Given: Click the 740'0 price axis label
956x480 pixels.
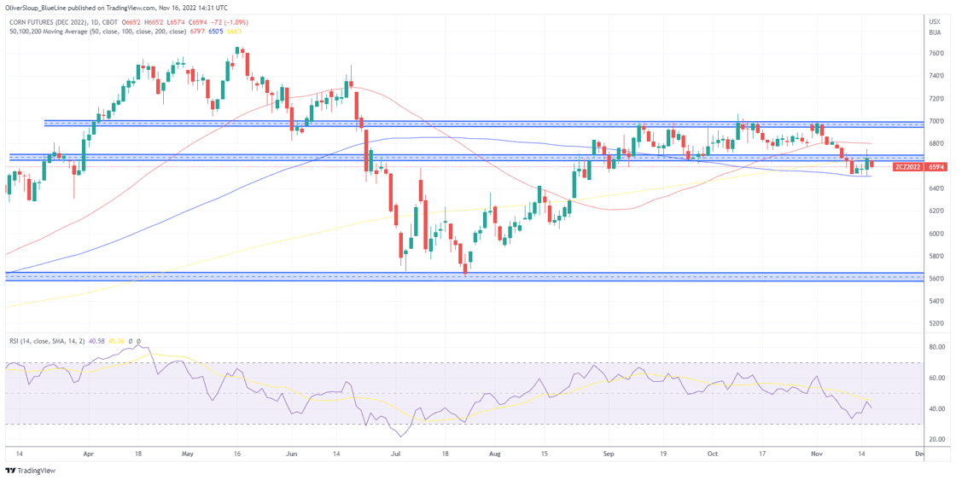Looking at the screenshot, I should (x=937, y=76).
